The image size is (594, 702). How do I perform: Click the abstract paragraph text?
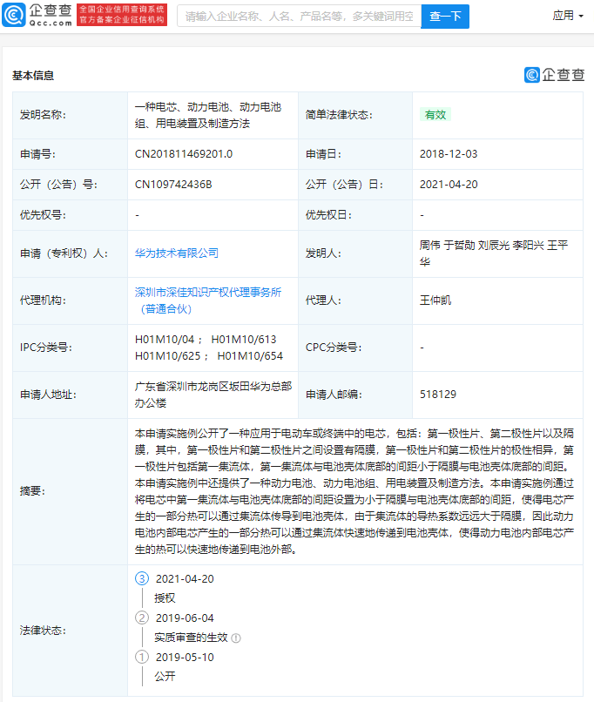pos(354,491)
